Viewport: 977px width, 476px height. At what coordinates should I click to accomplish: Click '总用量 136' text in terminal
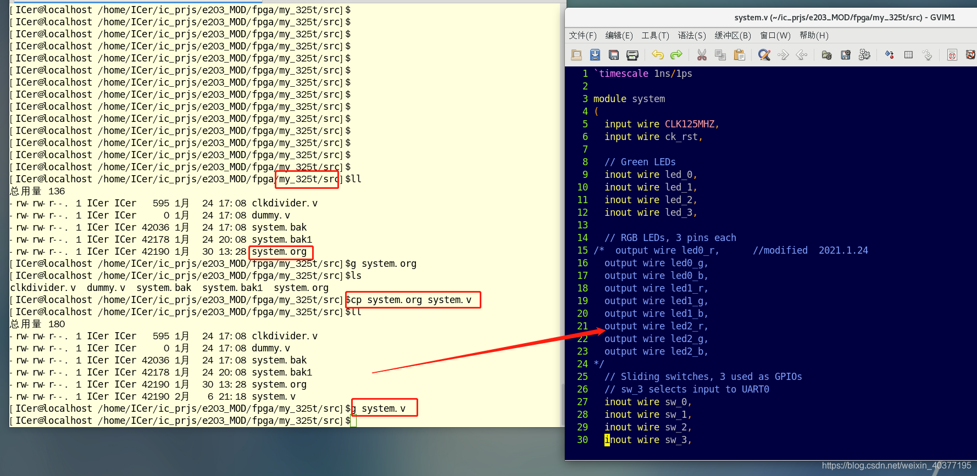pos(37,191)
